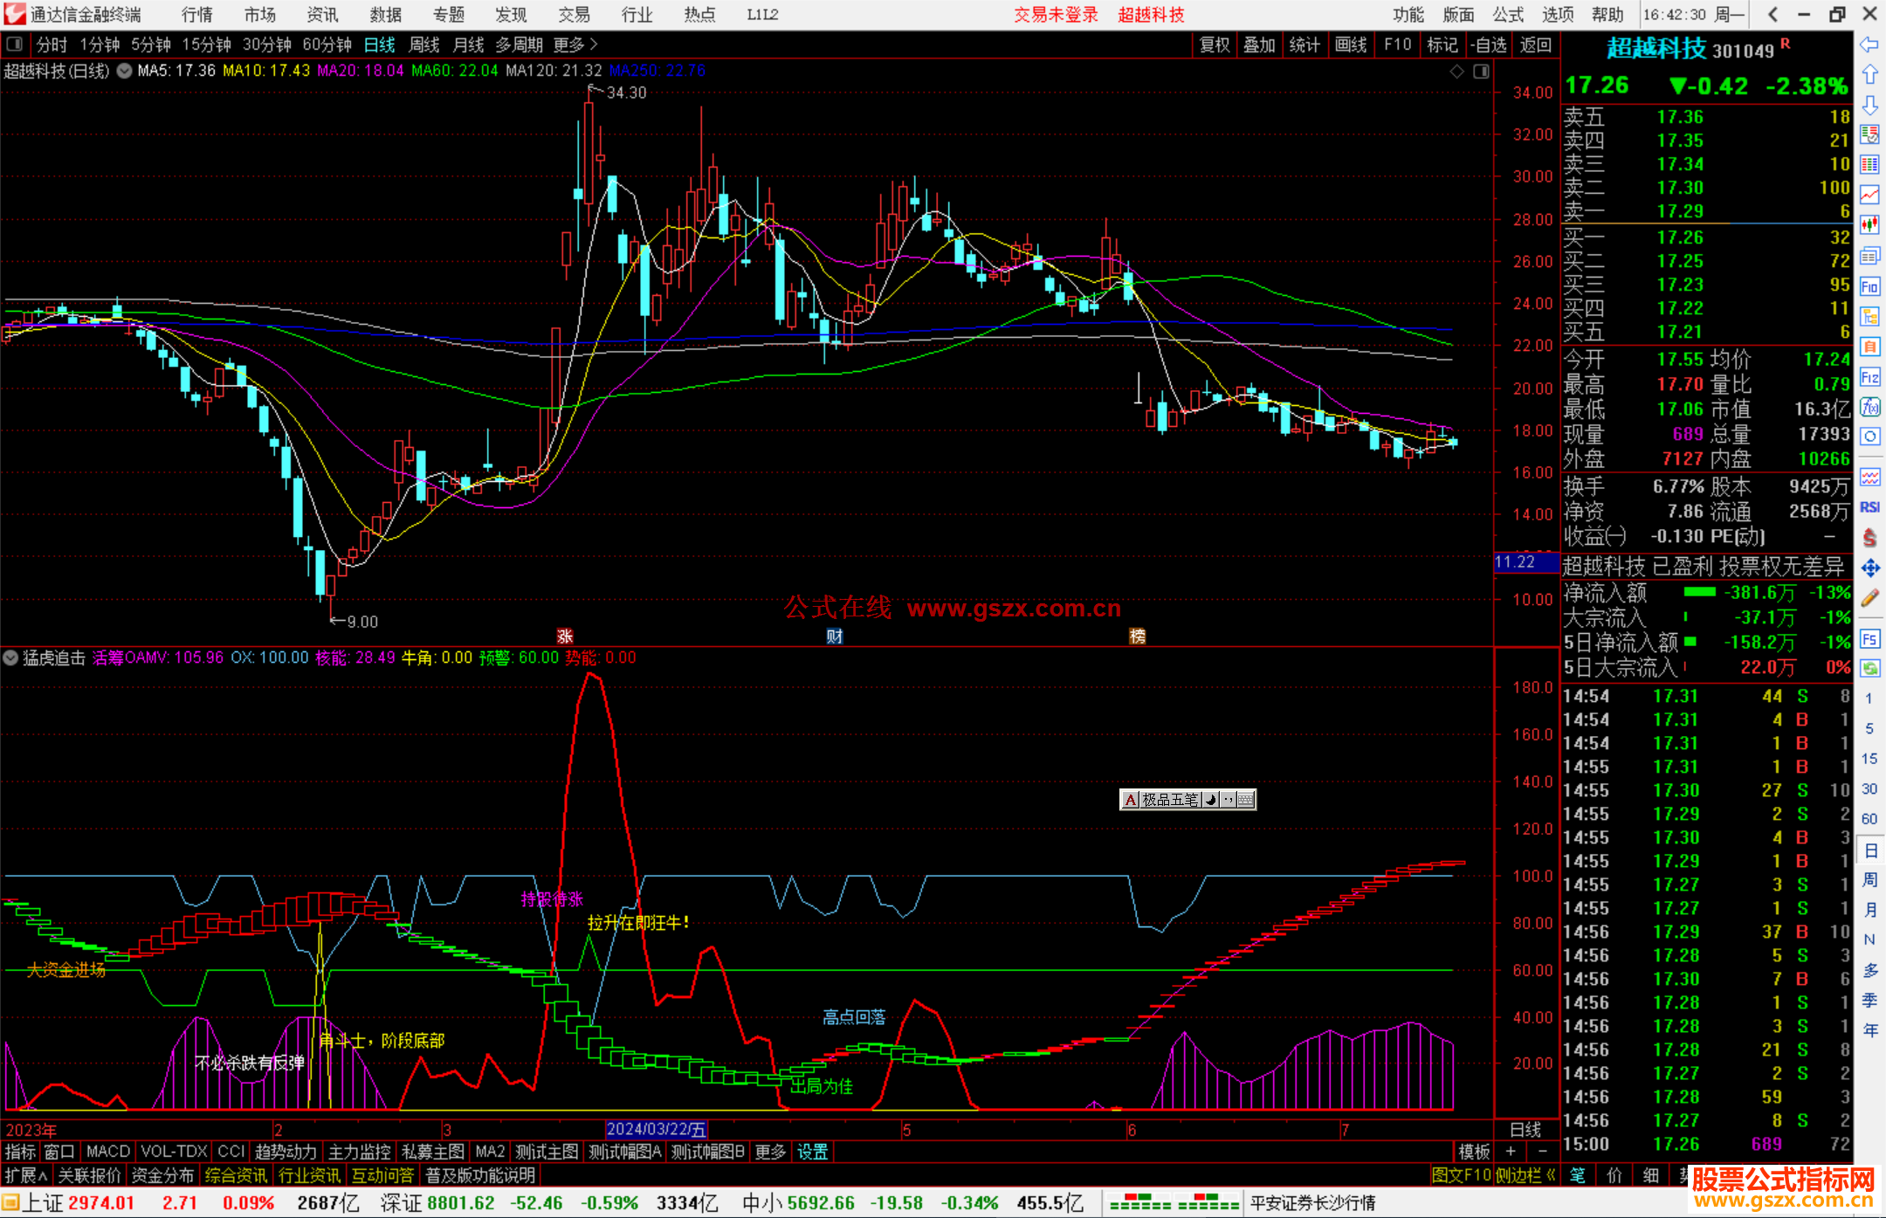The width and height of the screenshot is (1886, 1218).
Task: Switch to the 周线 period tab
Action: [424, 45]
